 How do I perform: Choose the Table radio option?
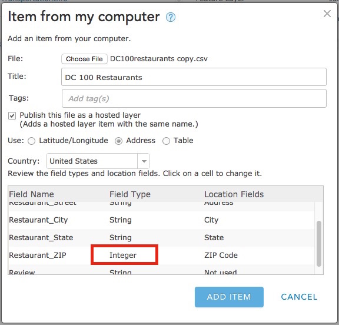[166, 141]
